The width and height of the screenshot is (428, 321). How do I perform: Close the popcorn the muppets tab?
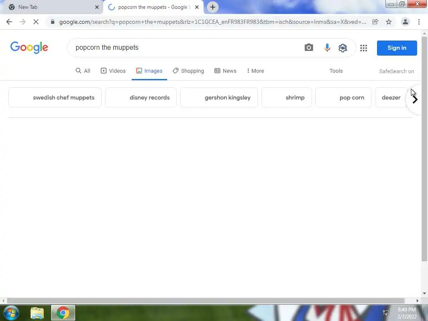coord(197,7)
